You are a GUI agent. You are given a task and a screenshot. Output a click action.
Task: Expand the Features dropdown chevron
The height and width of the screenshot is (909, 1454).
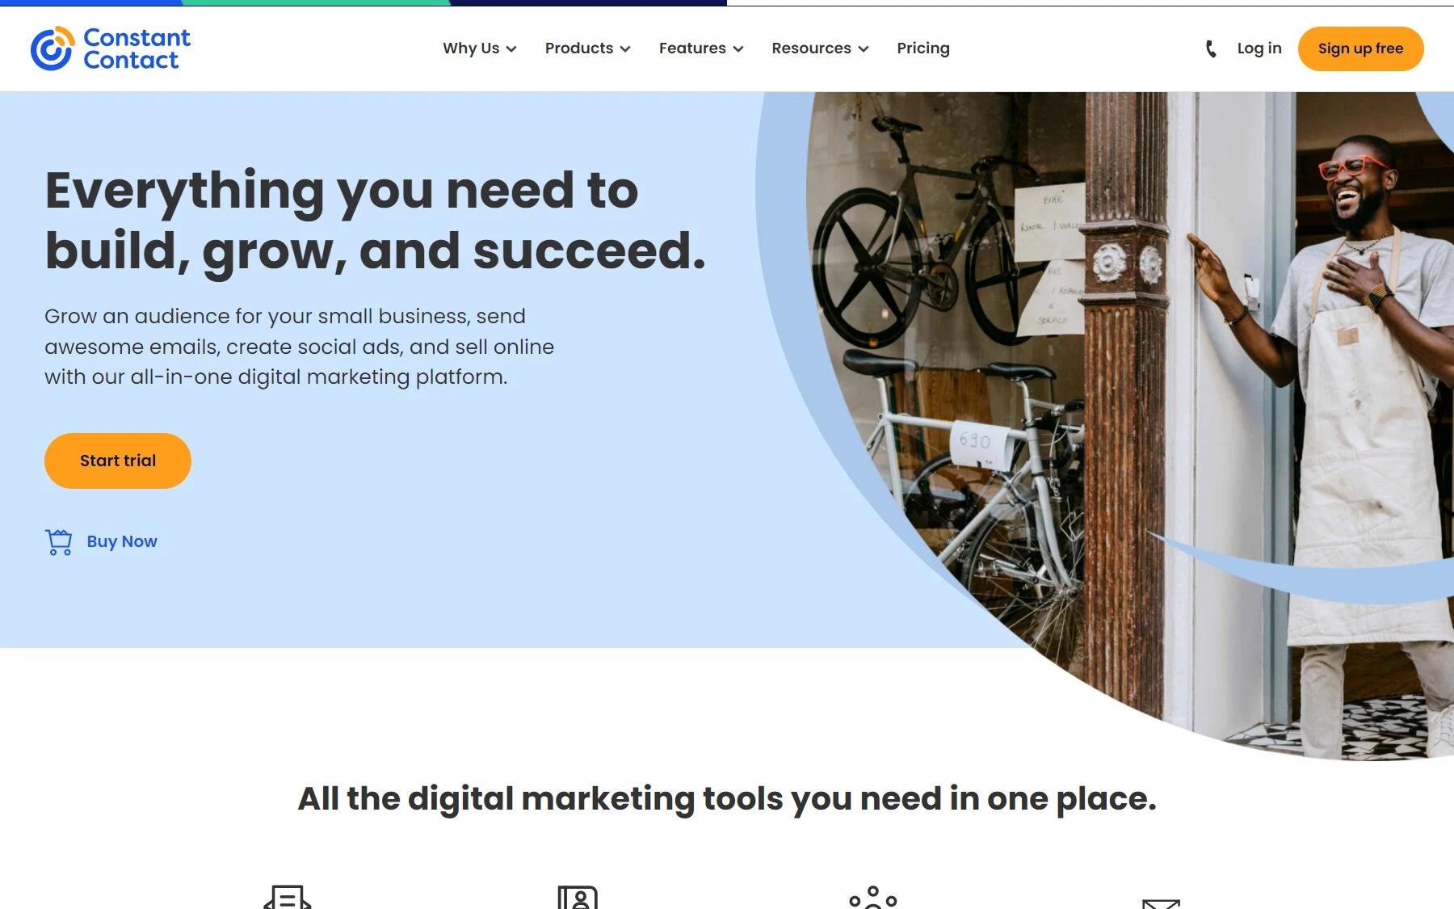738,49
